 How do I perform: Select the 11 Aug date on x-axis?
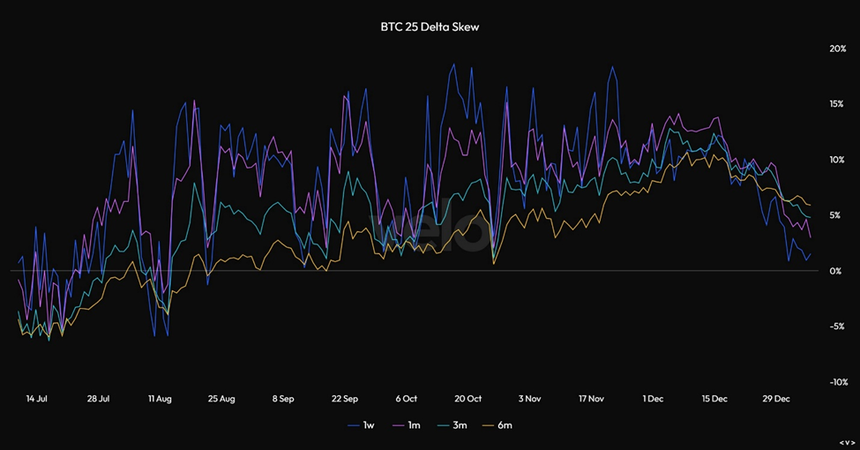point(160,399)
